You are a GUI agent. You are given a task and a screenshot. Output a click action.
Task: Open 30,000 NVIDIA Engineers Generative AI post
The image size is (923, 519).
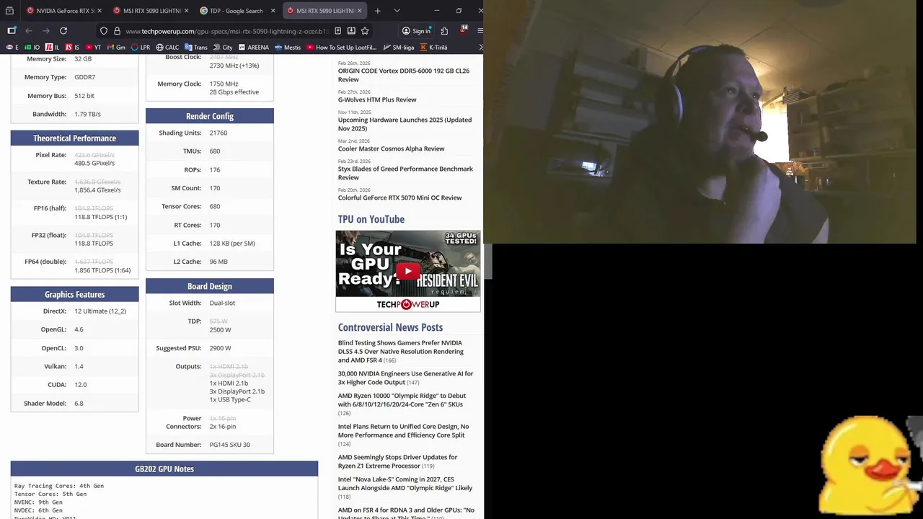click(x=406, y=378)
